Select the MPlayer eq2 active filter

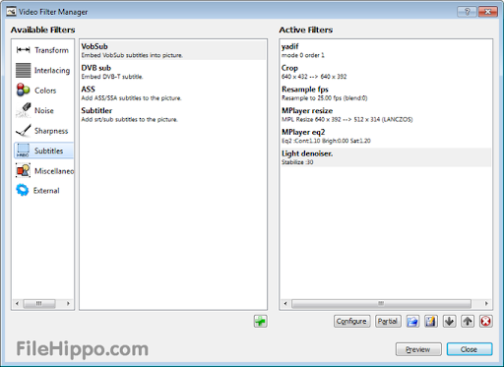click(386, 136)
